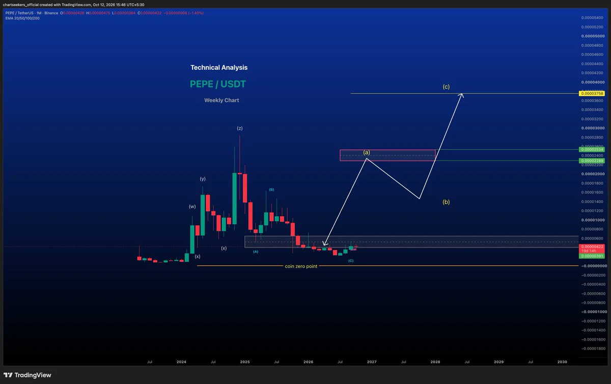The image size is (611, 384).
Task: Click the 2024 label on time axis
Action: [181, 362]
